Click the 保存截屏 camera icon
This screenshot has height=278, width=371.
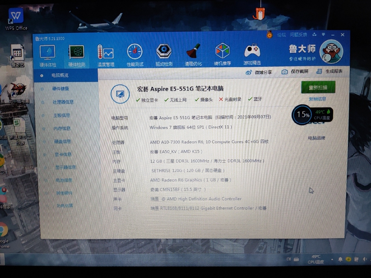click(285, 72)
